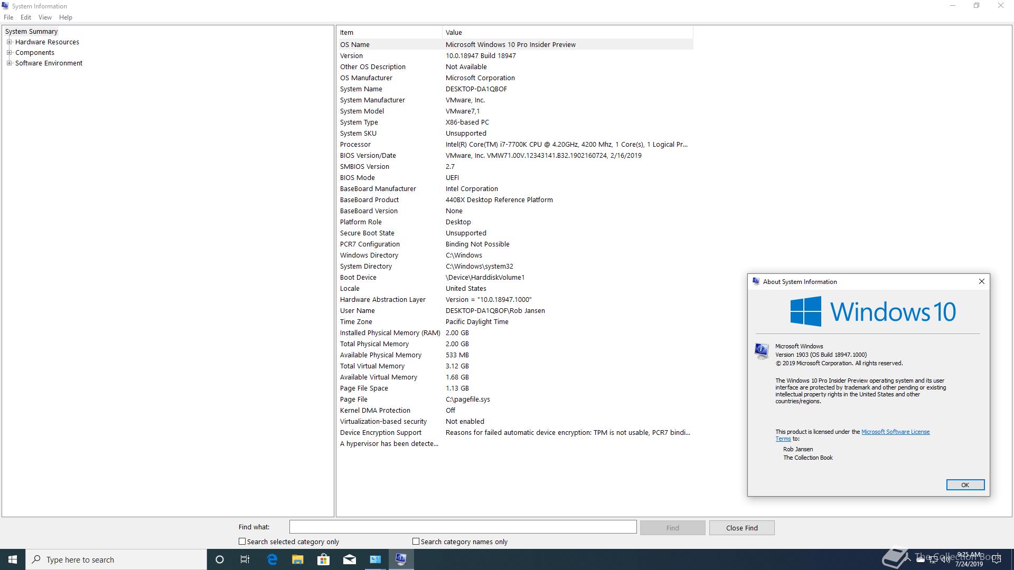The width and height of the screenshot is (1014, 570).
Task: Open Microsoft Store taskbar icon
Action: pyautogui.click(x=323, y=559)
